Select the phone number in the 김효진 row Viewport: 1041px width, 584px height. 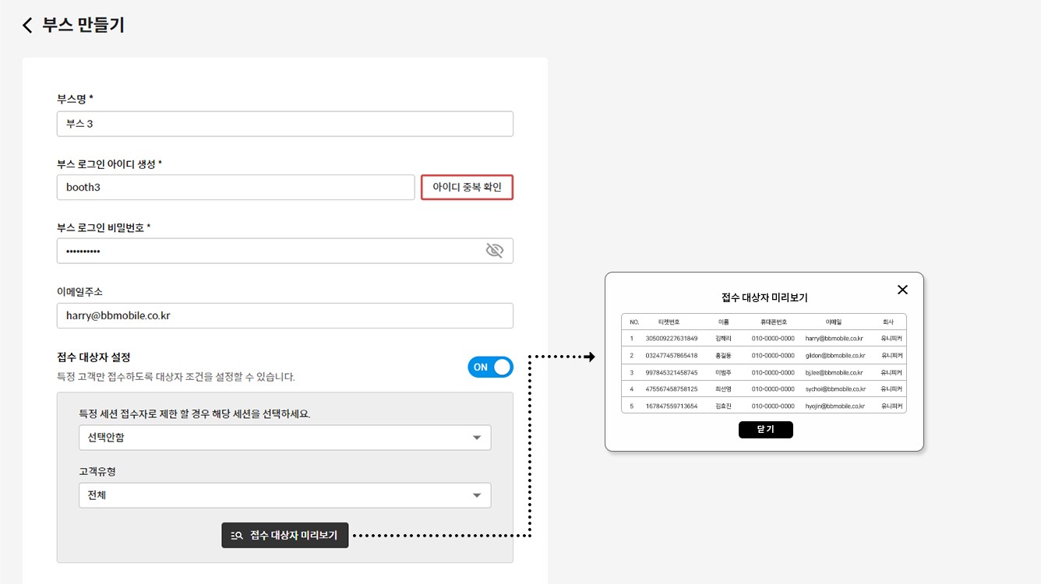click(773, 406)
